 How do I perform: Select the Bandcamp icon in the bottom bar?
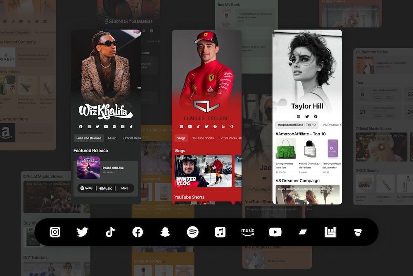[x=303, y=232]
